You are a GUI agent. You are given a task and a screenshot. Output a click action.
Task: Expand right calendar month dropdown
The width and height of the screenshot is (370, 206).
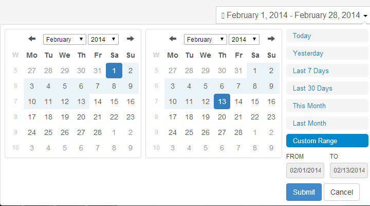click(205, 39)
